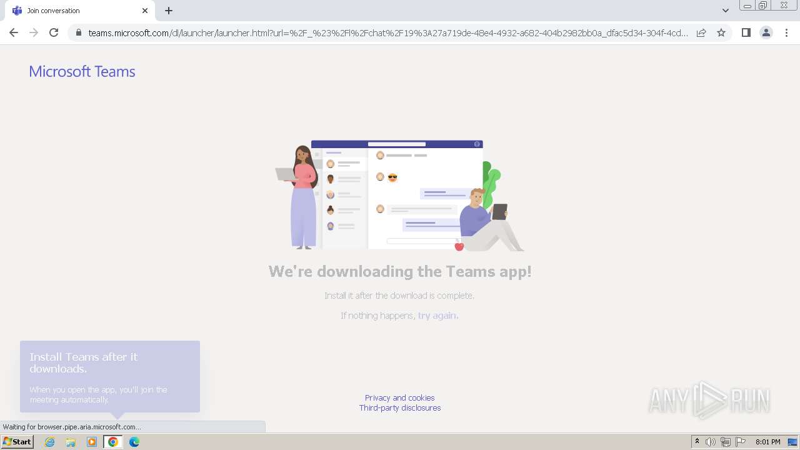Viewport: 800px width, 450px height.
Task: Click the 8:01 PM clock
Action: (x=768, y=442)
